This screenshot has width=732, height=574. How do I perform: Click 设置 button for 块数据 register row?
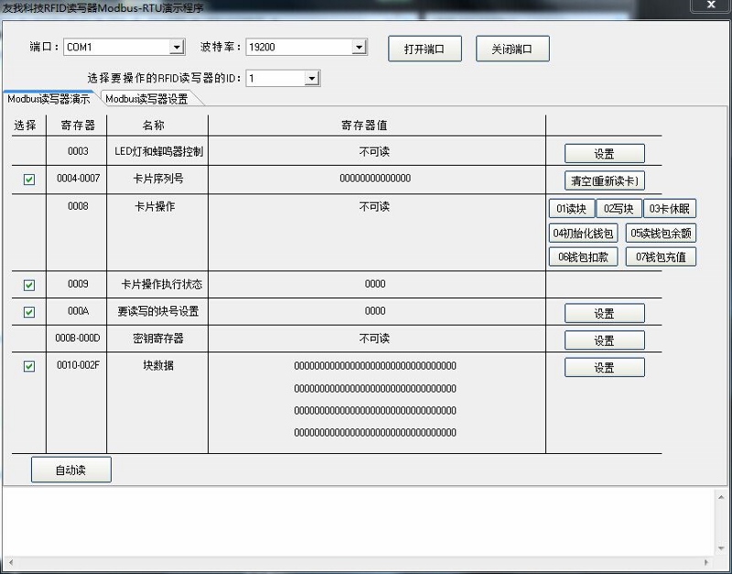click(x=604, y=367)
